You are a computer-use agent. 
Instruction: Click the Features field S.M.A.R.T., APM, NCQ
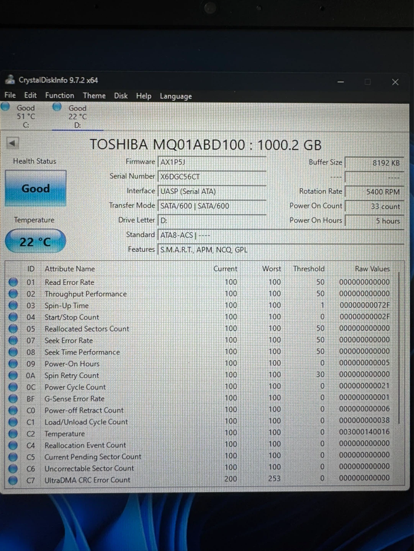tap(281, 249)
